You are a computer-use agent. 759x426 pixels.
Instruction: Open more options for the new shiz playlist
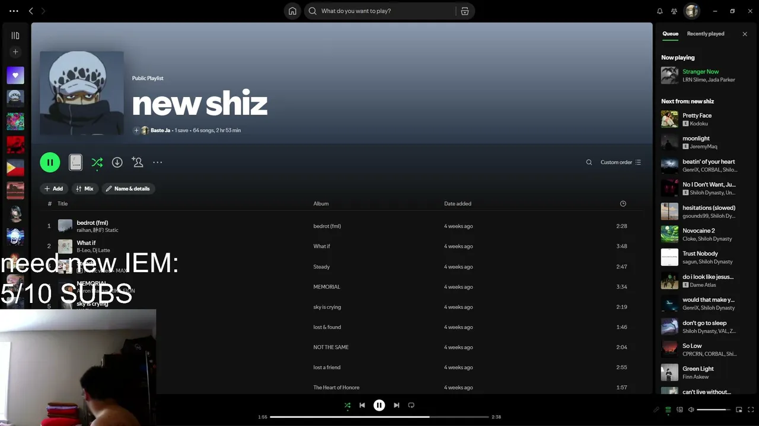pos(158,162)
